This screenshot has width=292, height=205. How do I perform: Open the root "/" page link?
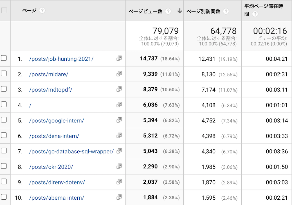(x=30, y=105)
